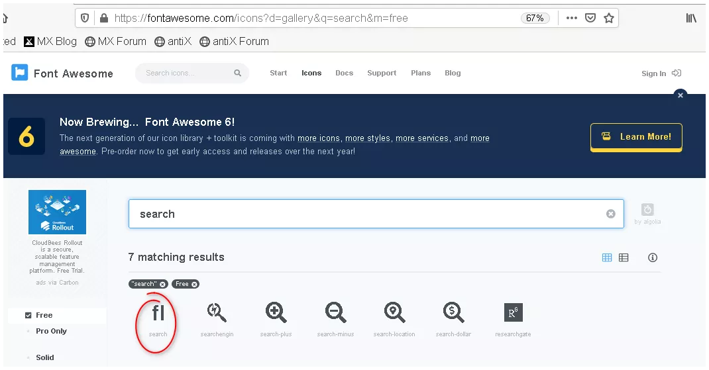709x370 pixels.
Task: Remove the "search" filter tag
Action: (x=162, y=284)
